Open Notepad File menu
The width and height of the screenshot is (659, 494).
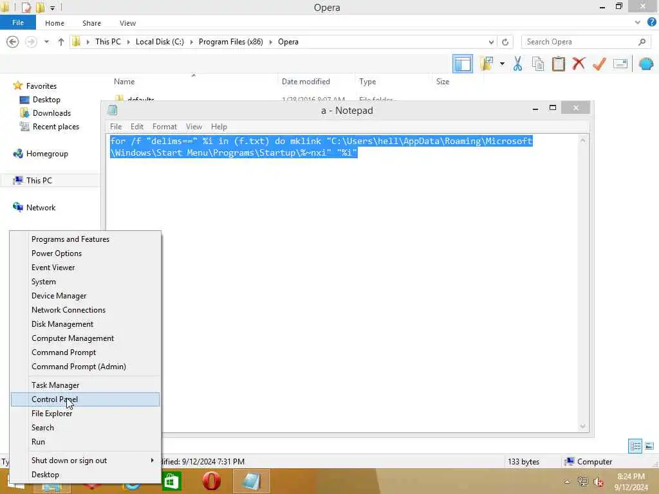pyautogui.click(x=116, y=127)
